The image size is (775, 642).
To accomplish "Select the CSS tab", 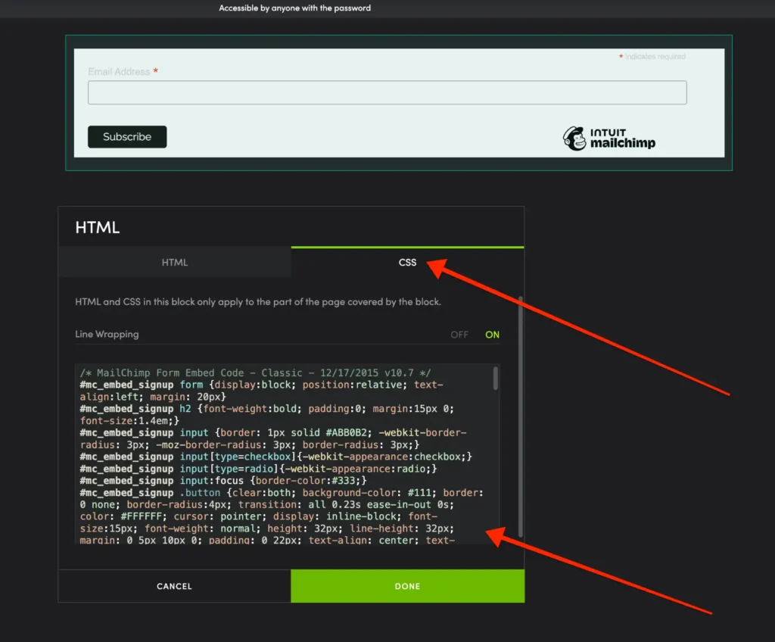I will coord(407,262).
